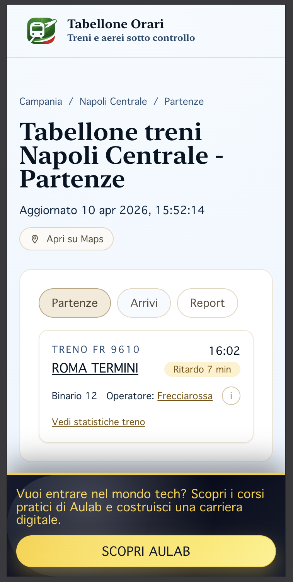Select the TRENO FR 9610 card header
The height and width of the screenshot is (582, 293).
95,349
